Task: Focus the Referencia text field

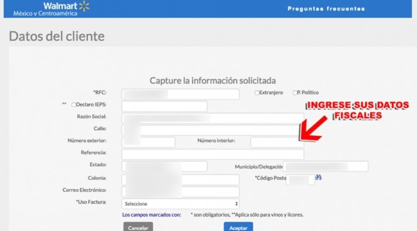Action: [213, 154]
